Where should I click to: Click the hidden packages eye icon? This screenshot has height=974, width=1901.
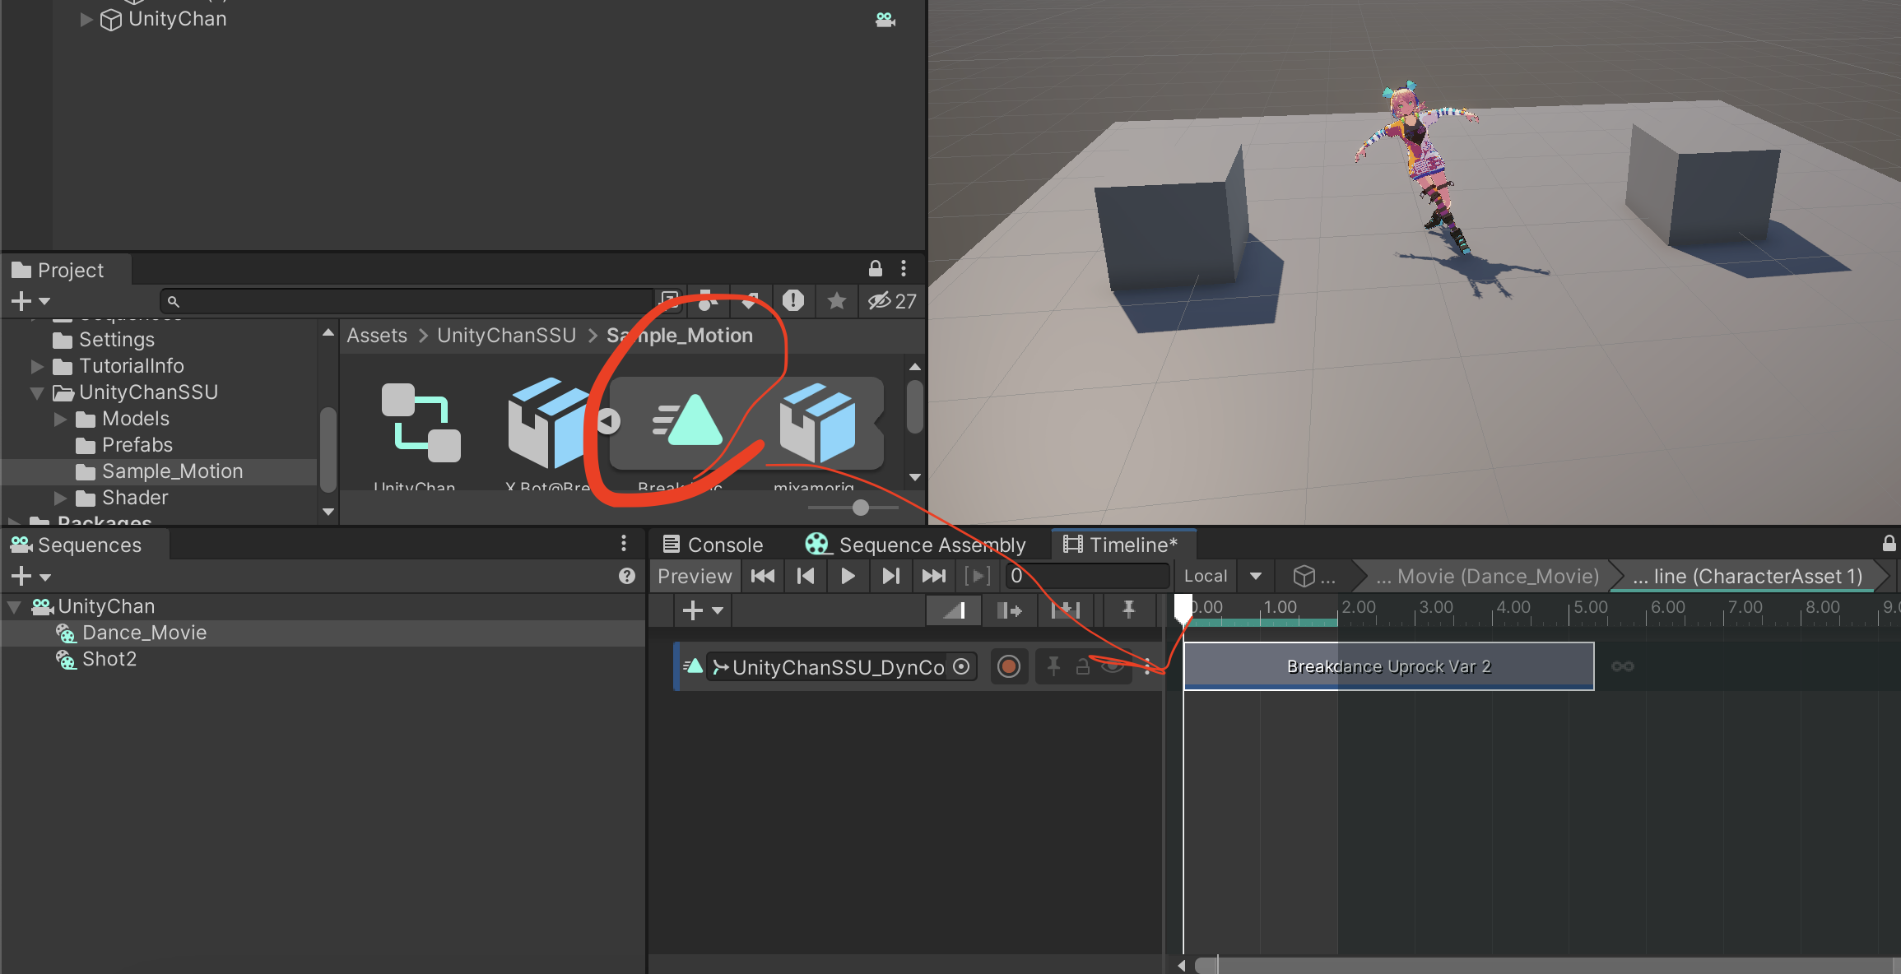[879, 301]
